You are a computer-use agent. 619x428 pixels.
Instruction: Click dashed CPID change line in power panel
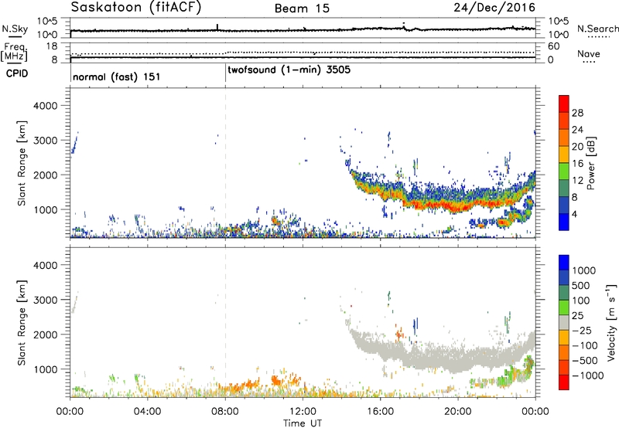[225, 163]
